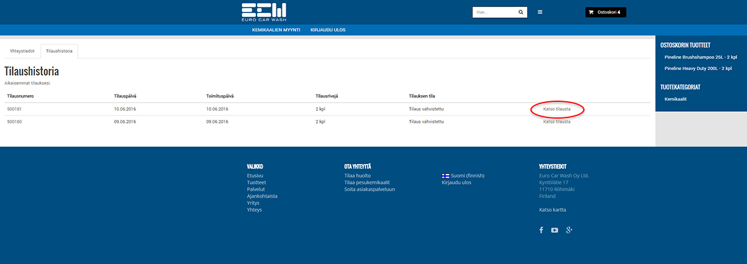The image size is (747, 264).
Task: View order 500180 via Katso tilausta
Action: (557, 122)
